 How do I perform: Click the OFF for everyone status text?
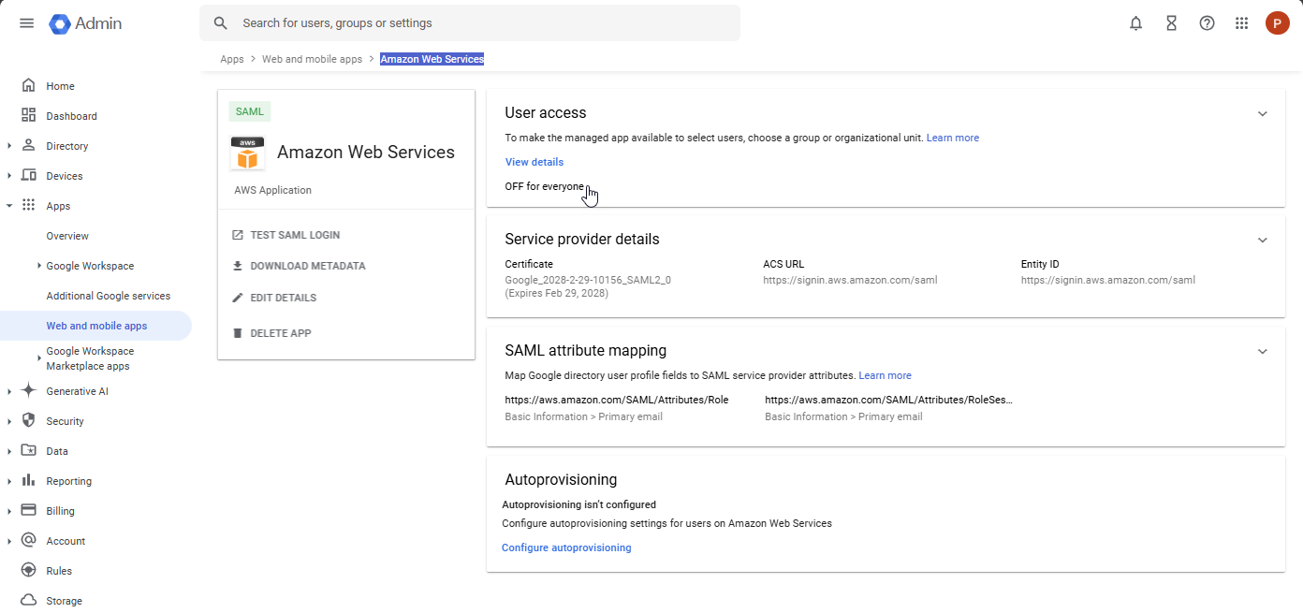tap(544, 186)
